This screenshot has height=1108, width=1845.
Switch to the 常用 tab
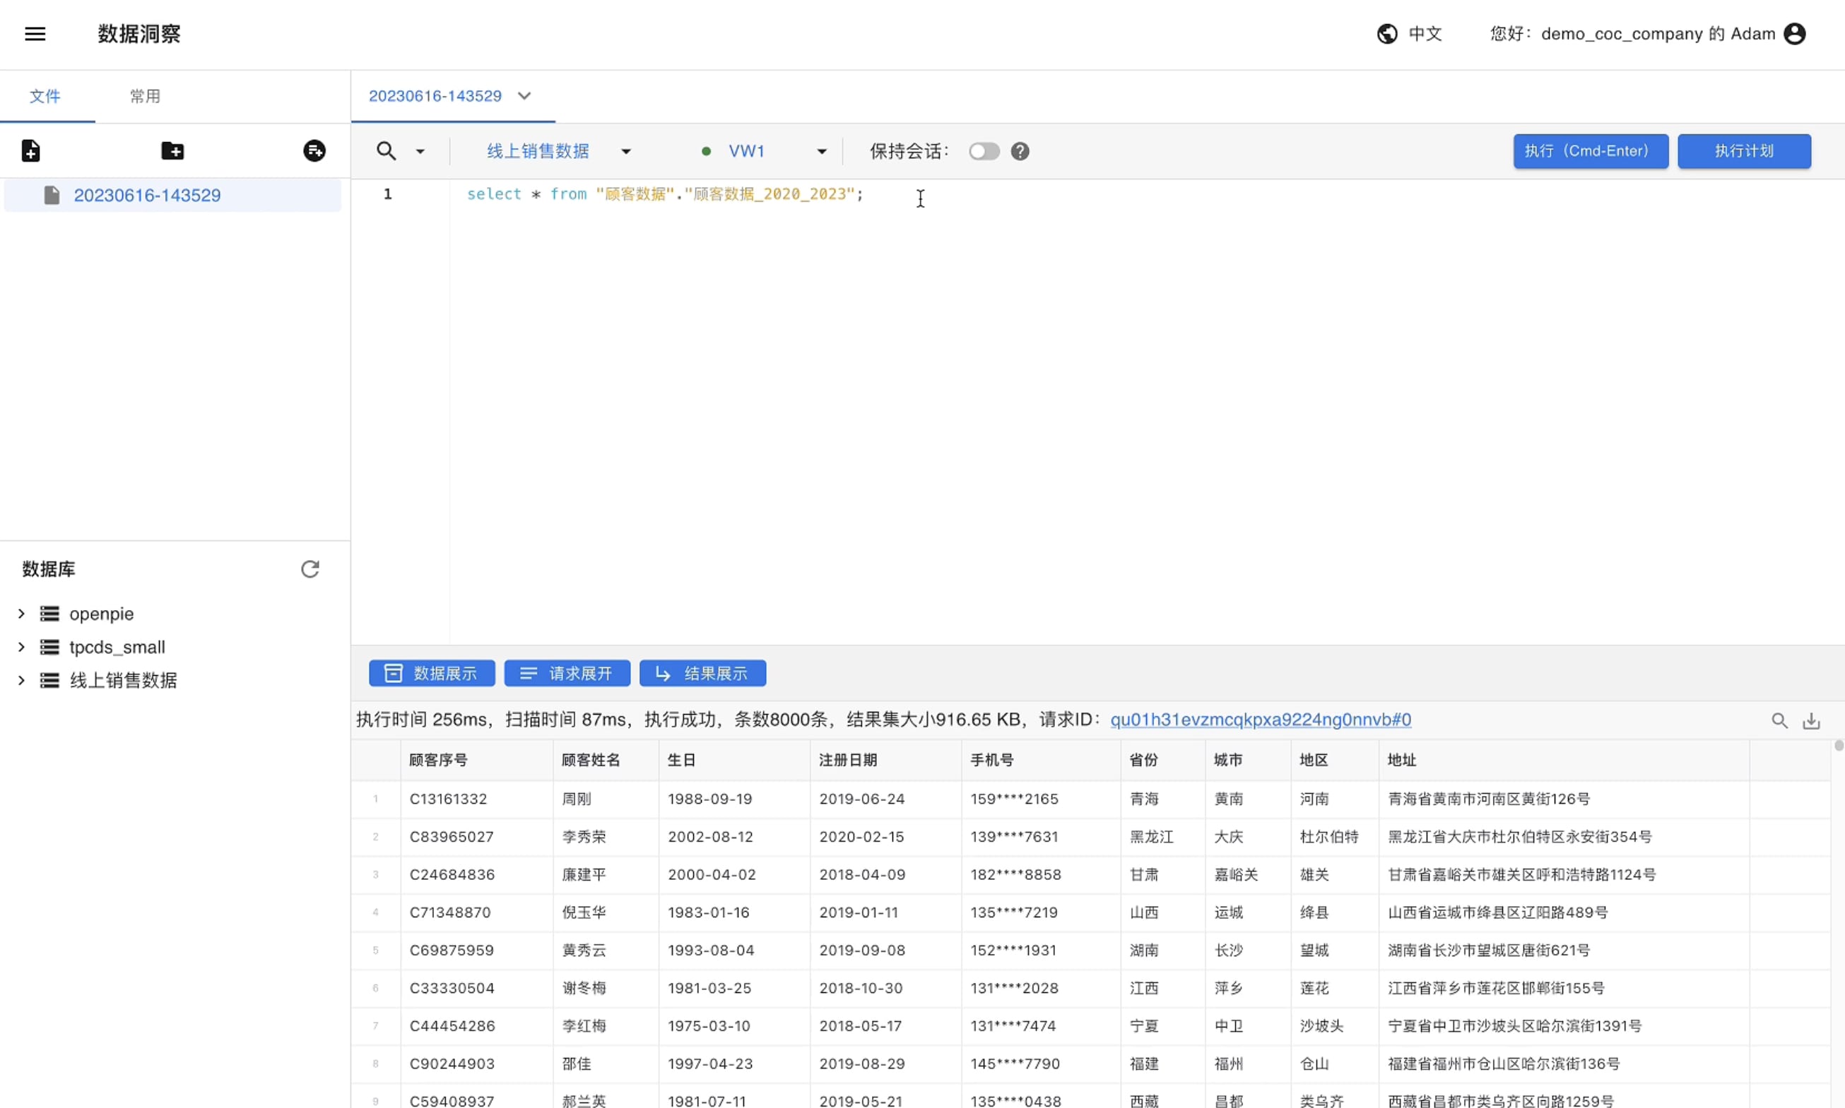click(145, 96)
